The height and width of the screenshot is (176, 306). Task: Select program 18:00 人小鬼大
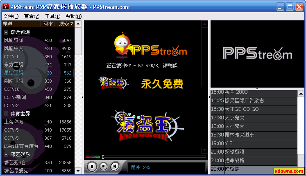pyautogui.click(x=254, y=126)
